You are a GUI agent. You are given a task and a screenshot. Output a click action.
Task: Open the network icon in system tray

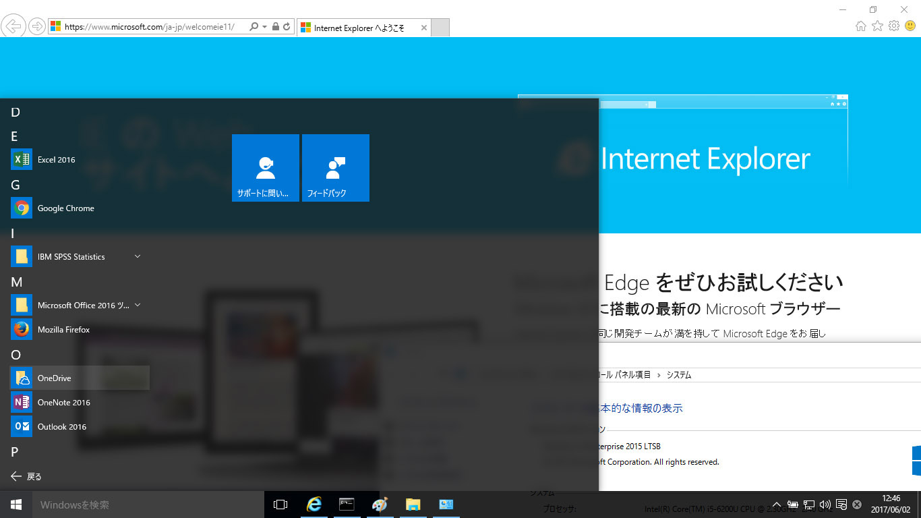pos(809,505)
